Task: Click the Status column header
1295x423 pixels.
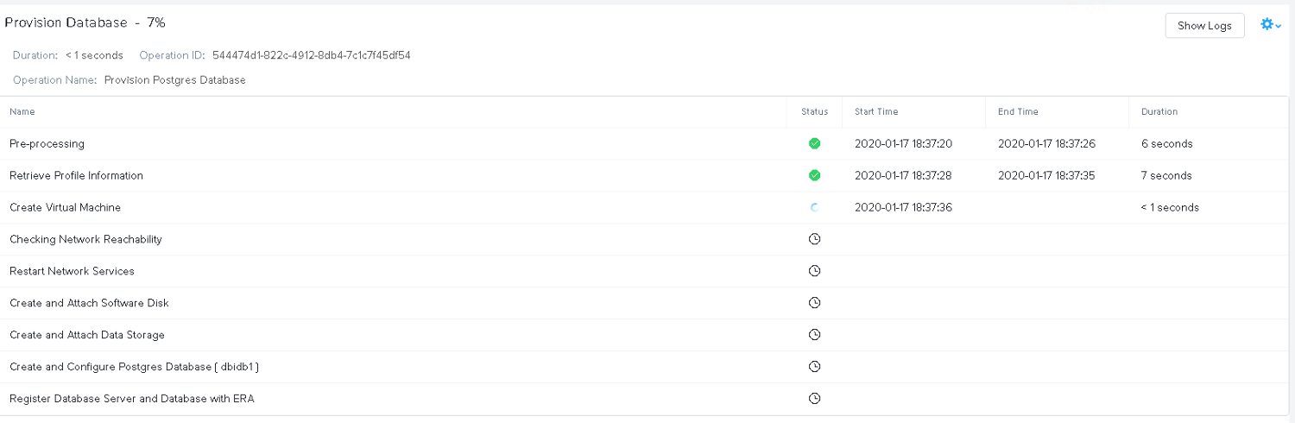Action: pyautogui.click(x=814, y=112)
